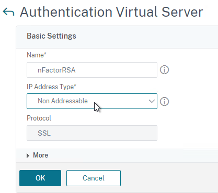Open the Non Addressable dropdown
This screenshot has width=218, height=193.
(92, 101)
